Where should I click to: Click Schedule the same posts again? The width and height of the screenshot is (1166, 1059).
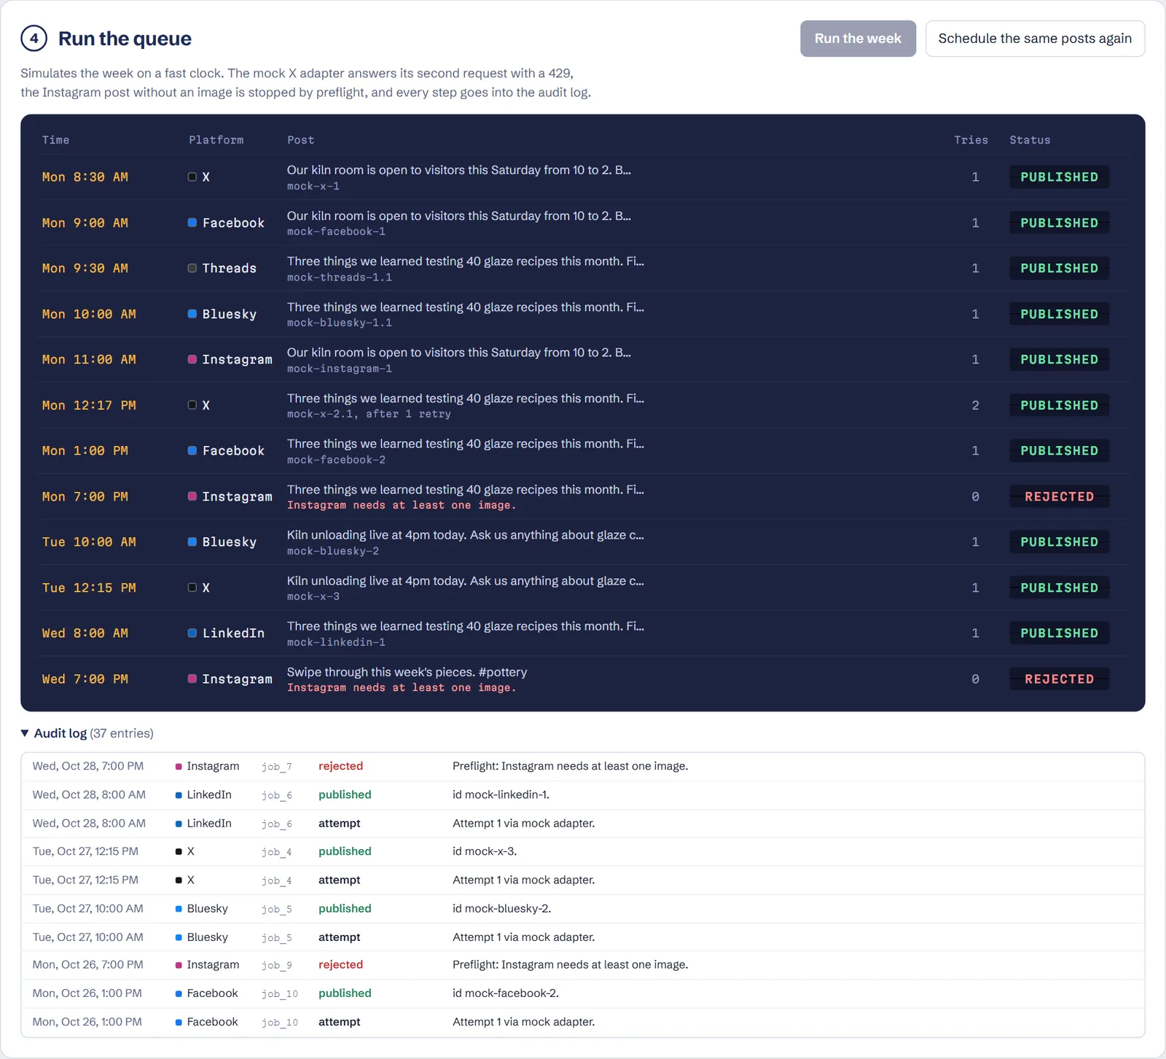pos(1035,39)
